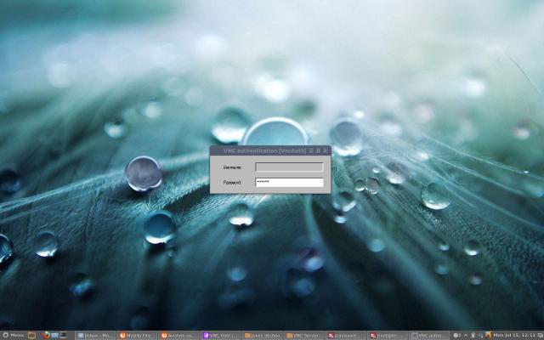
Task: Launch Firefox from the panel launcher
Action: click(45, 335)
